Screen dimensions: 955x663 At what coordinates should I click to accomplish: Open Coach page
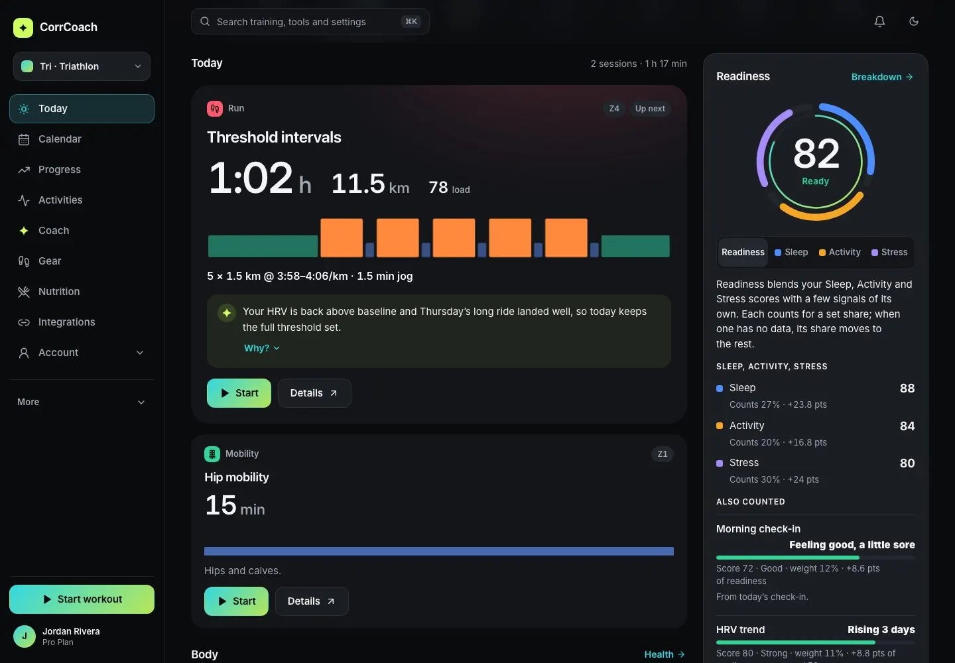coord(82,231)
